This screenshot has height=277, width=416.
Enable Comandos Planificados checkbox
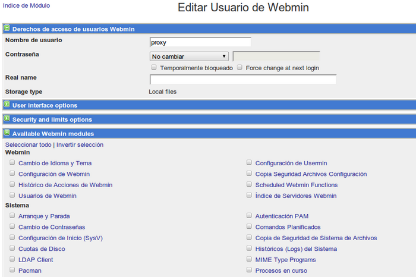(249, 226)
